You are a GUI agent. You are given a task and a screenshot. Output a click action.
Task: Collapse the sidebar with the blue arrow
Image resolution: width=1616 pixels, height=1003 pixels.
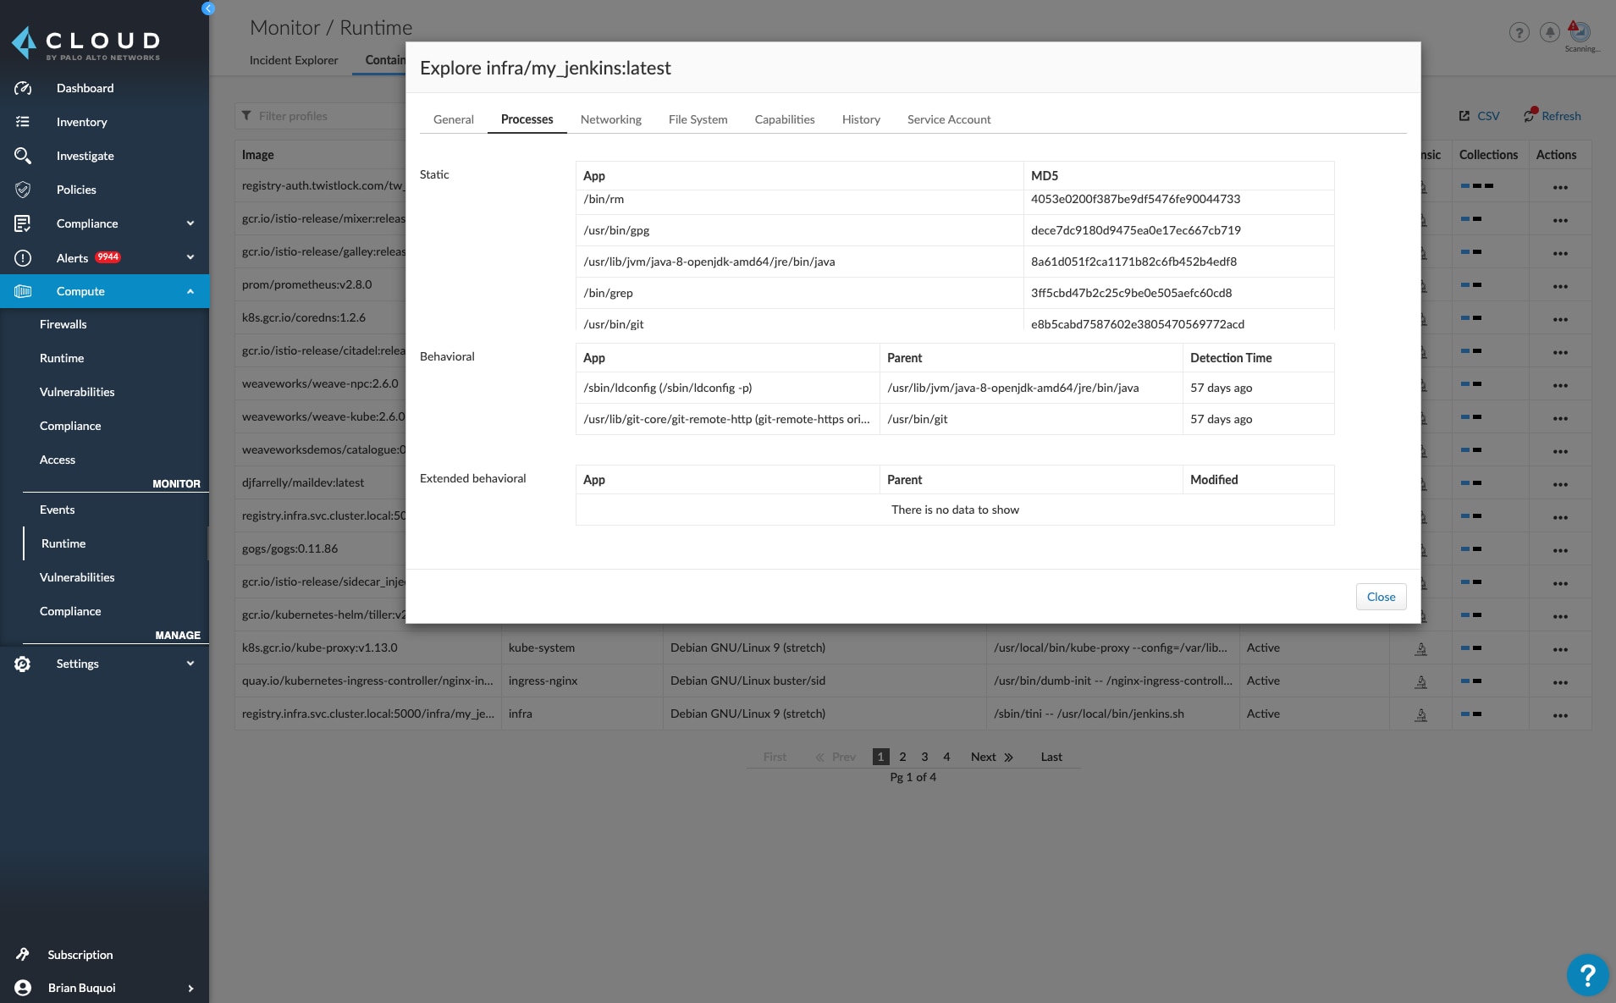click(x=208, y=8)
